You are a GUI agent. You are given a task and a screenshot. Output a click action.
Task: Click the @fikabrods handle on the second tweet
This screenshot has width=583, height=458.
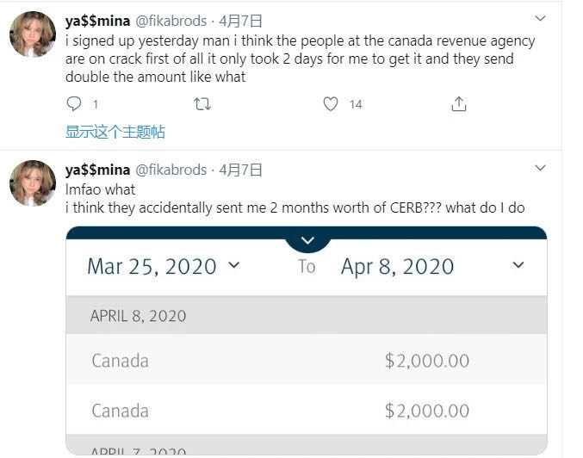click(x=171, y=170)
